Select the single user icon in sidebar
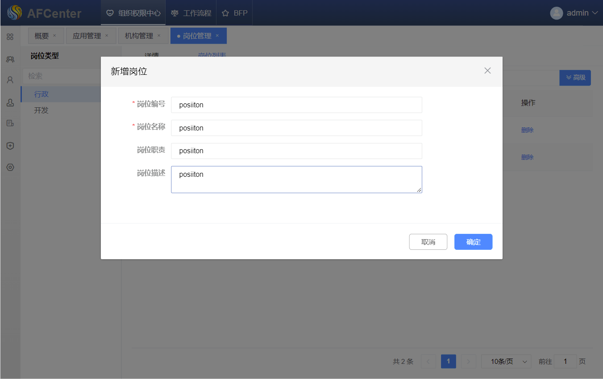Image resolution: width=603 pixels, height=379 pixels. pos(10,80)
